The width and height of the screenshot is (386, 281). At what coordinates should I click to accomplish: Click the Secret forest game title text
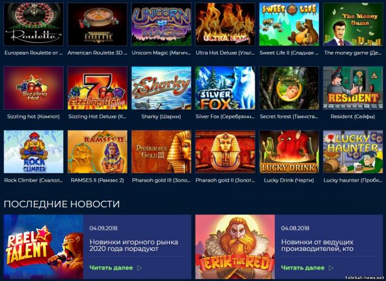[x=289, y=117]
